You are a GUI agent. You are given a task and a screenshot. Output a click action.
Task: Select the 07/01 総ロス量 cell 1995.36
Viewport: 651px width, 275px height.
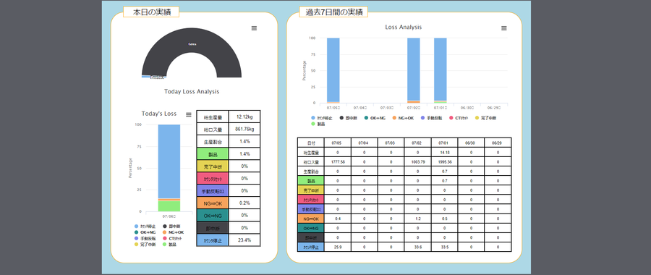point(444,161)
